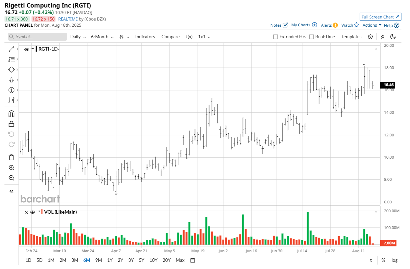This screenshot has height=269, width=410.
Task: Toggle RGTI series visibility eye
Action: click(x=26, y=49)
